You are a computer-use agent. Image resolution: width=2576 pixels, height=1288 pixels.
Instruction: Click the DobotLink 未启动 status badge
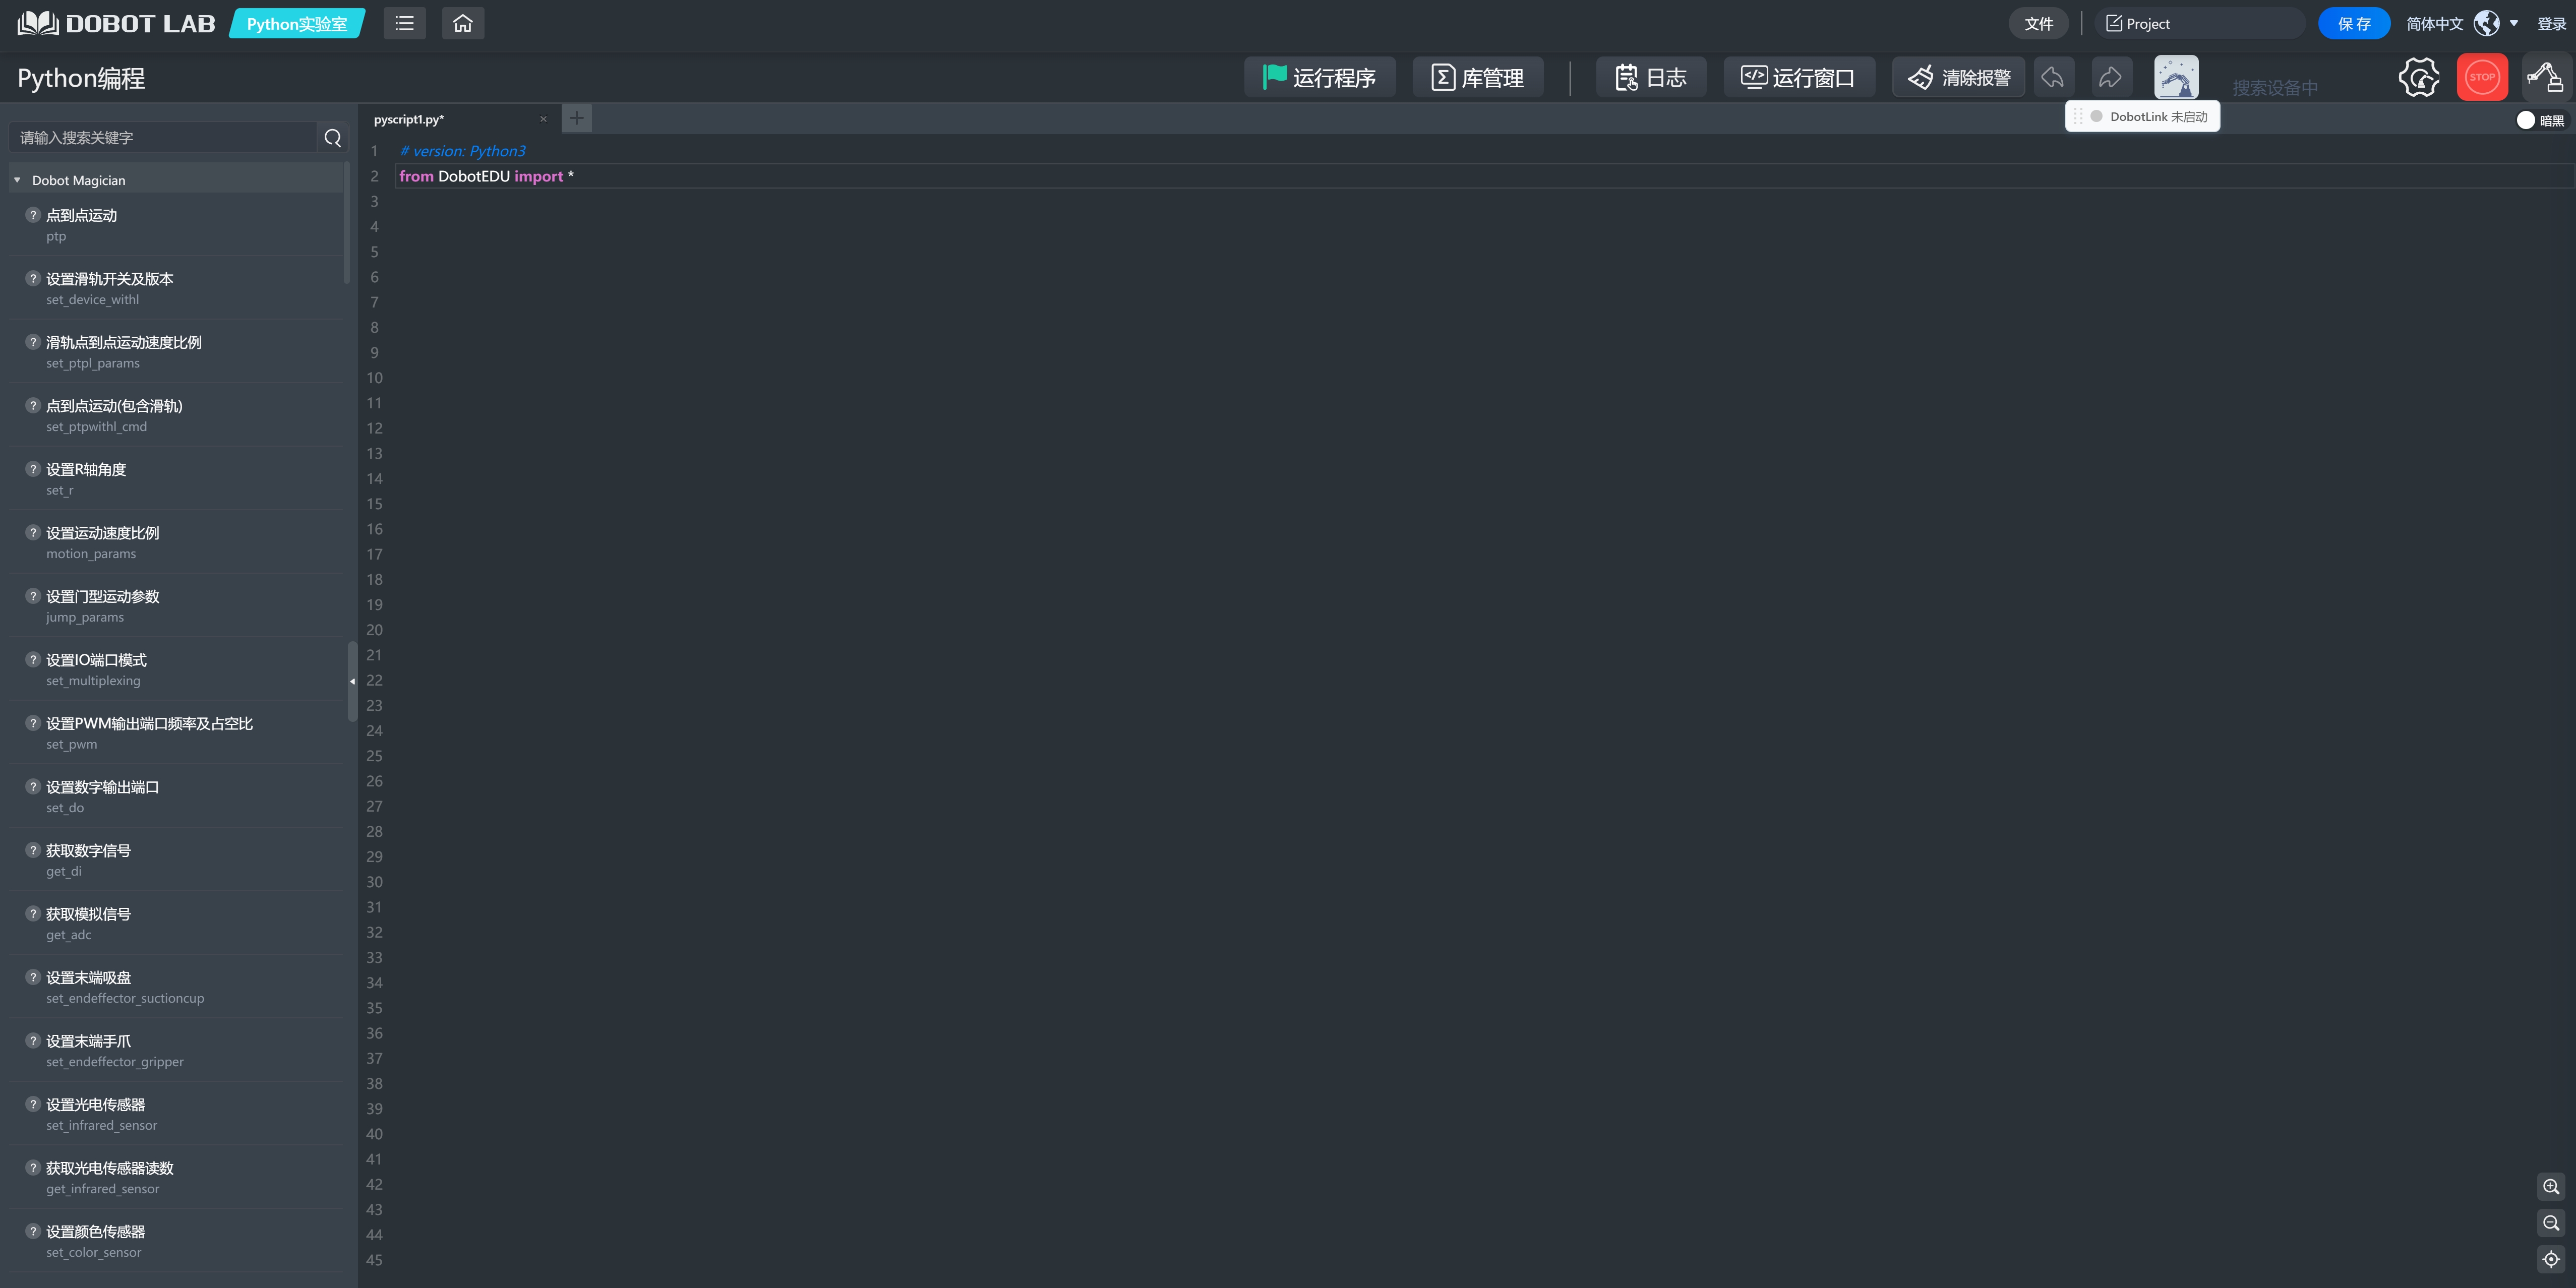point(2143,116)
